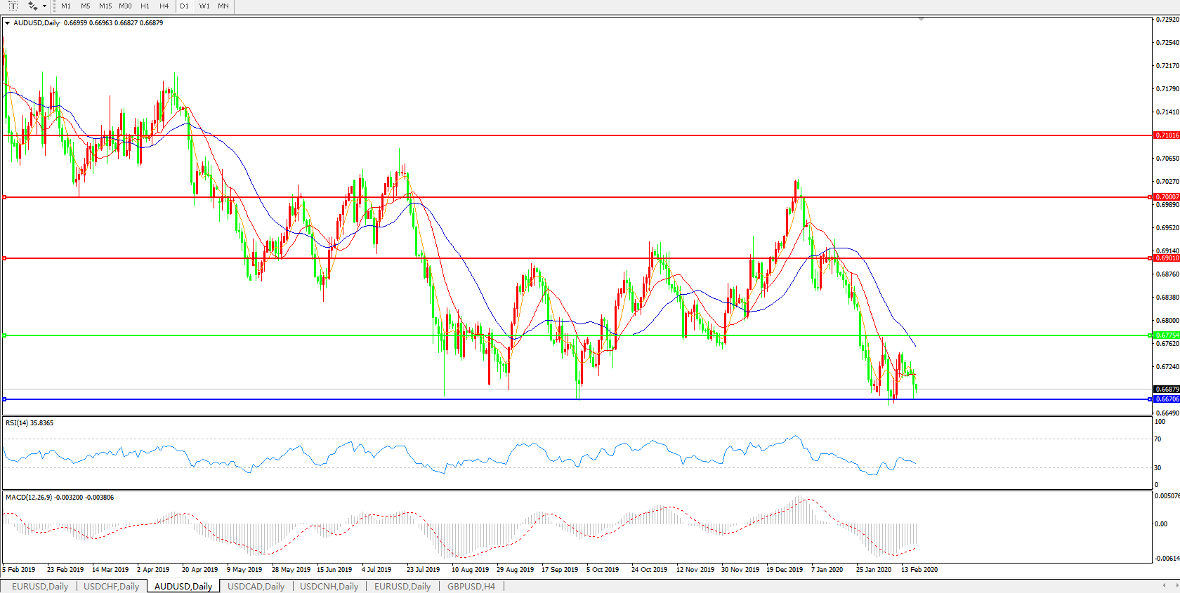Click the RSI(14) indicator label
This screenshot has height=593, width=1180.
(29, 423)
